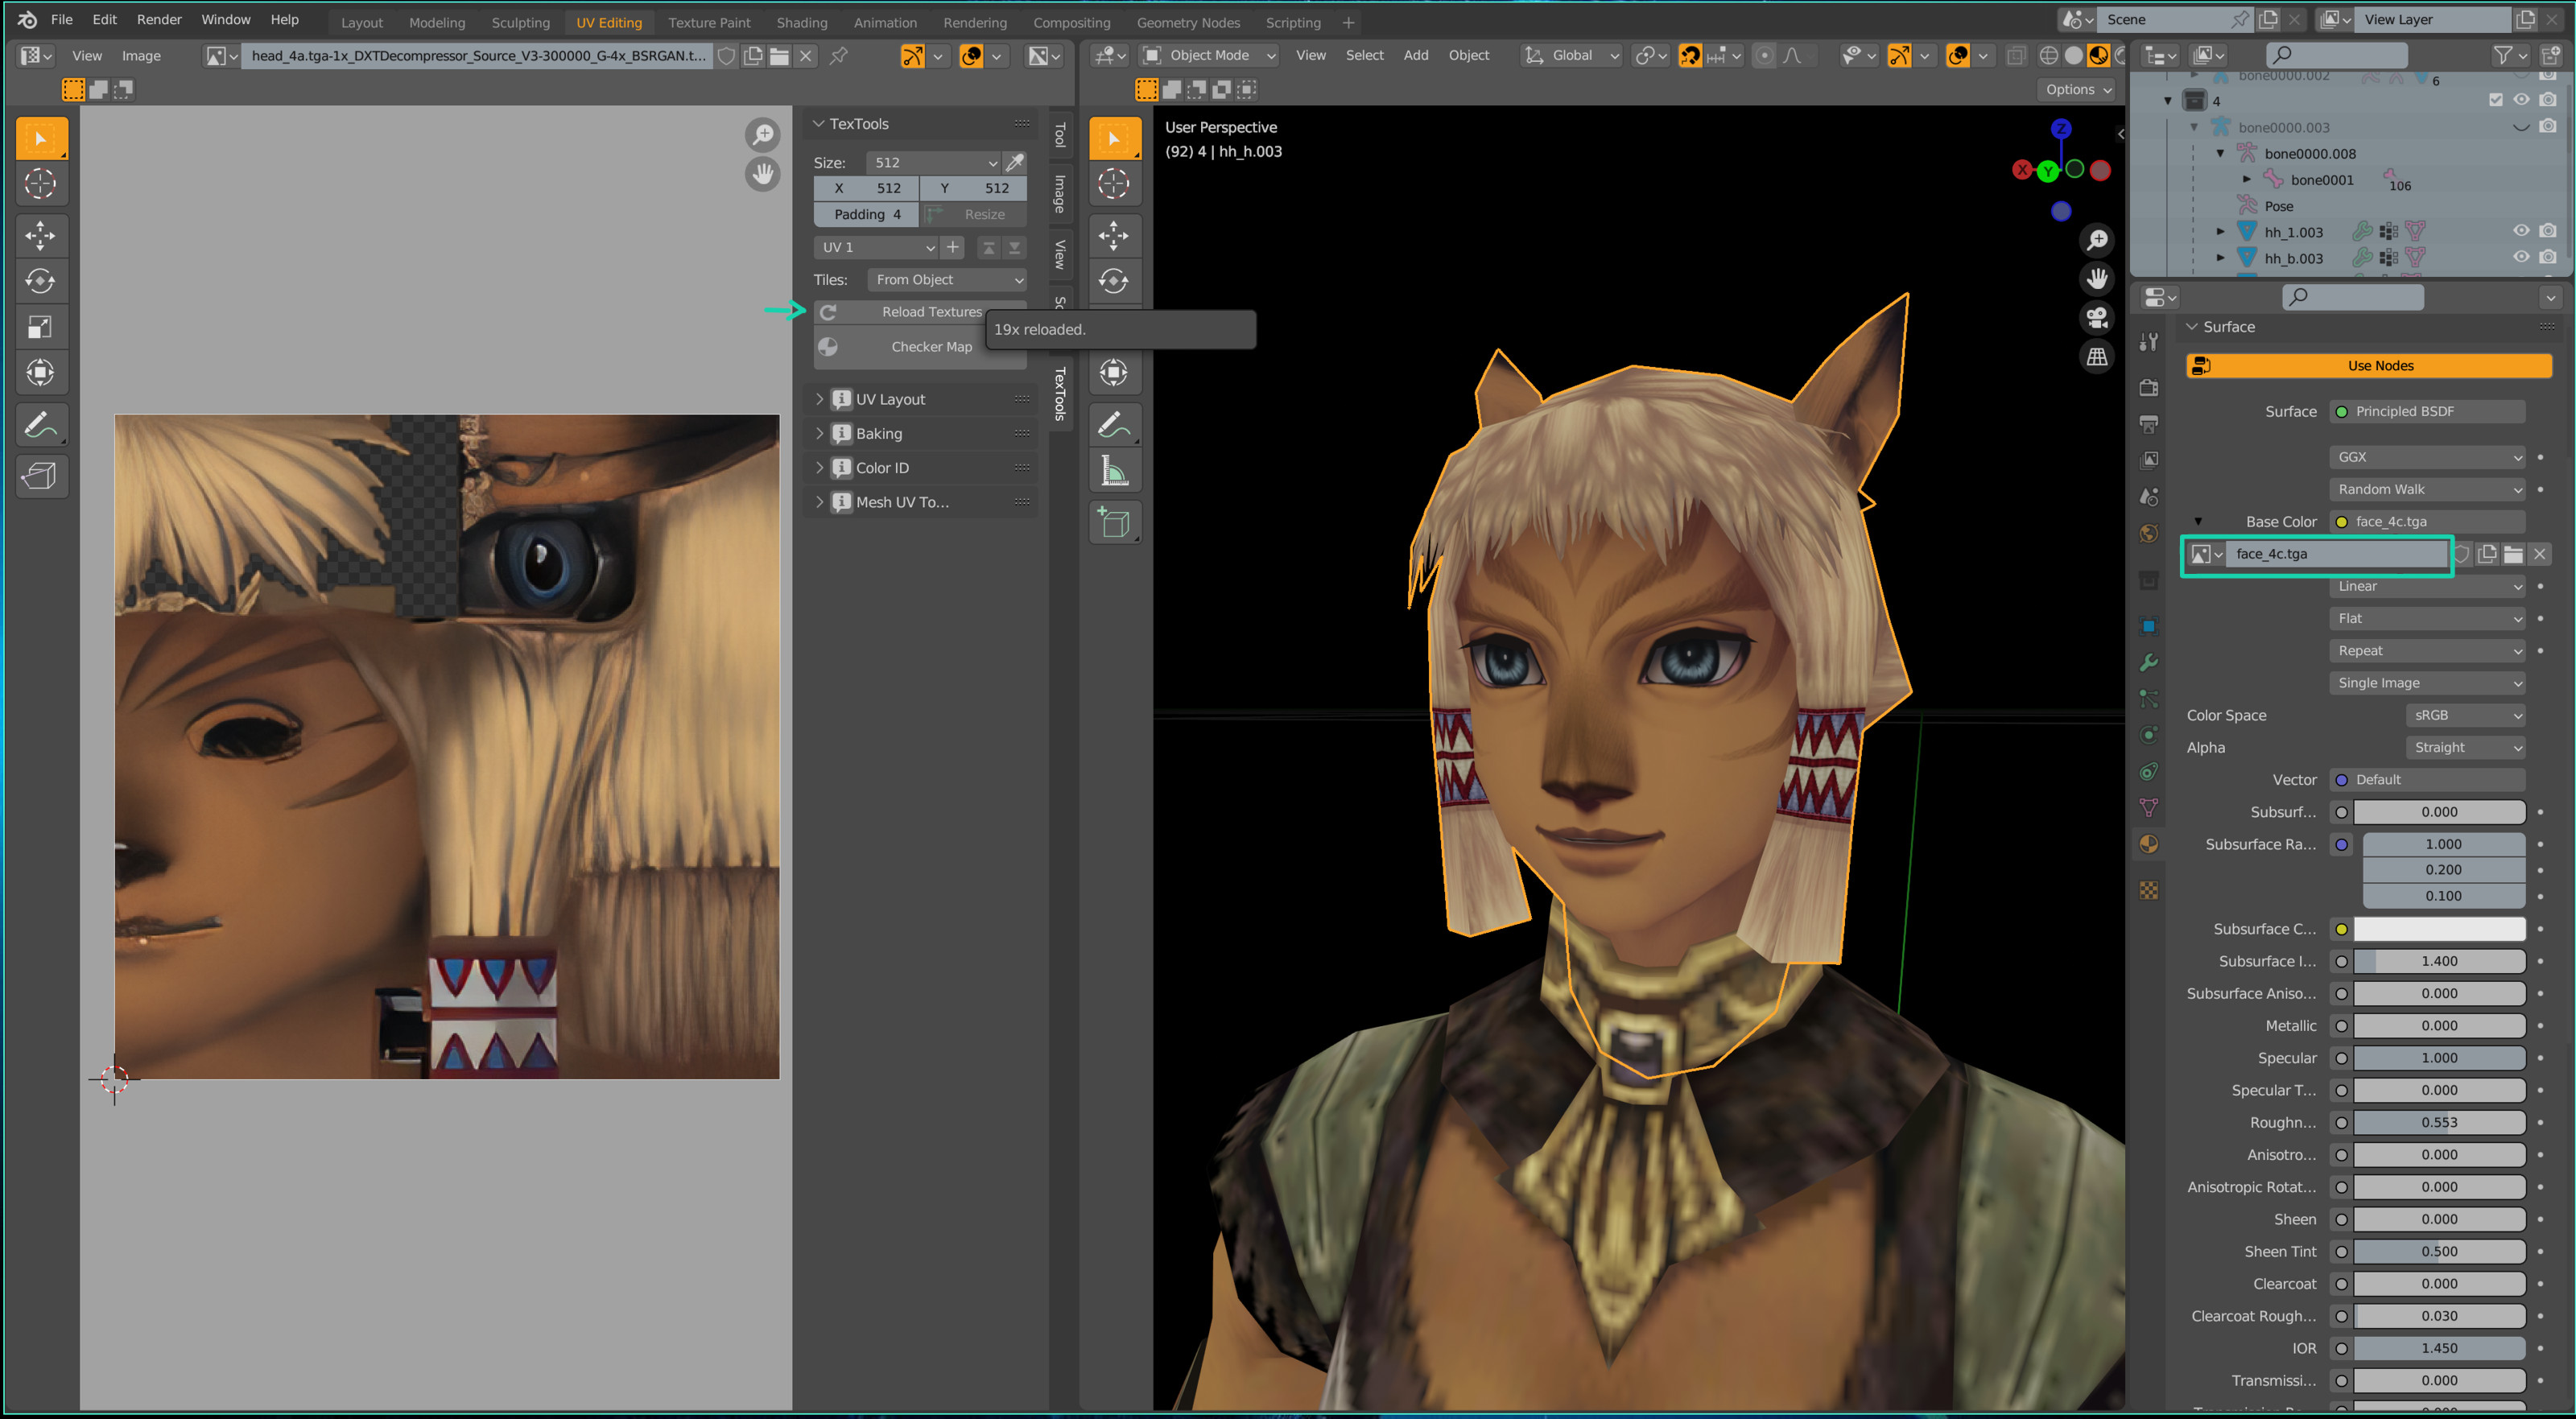Open the Image menu in UV editor
Screen dimensions: 2576x1419
point(141,56)
